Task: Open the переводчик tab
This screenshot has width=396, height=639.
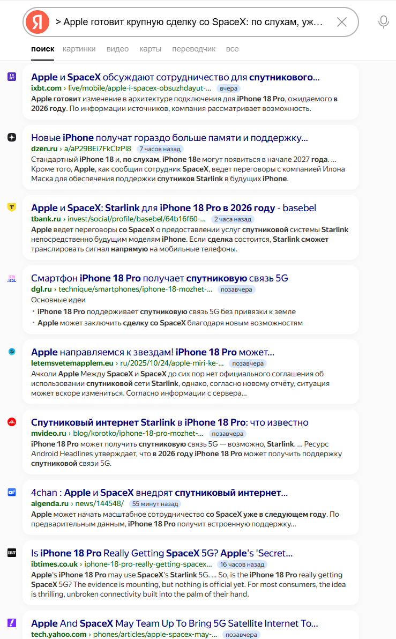Action: (x=193, y=49)
